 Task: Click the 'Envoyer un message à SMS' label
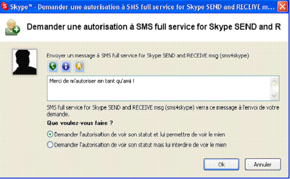pyautogui.click(x=148, y=56)
